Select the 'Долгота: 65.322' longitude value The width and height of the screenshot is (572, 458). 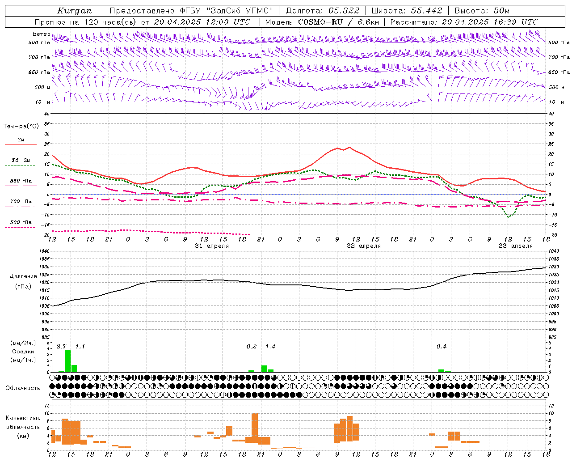pos(323,11)
